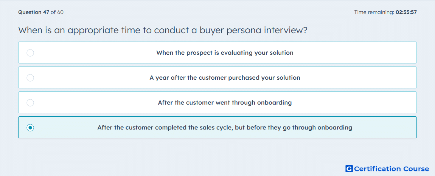Select radio for prospect evaluating your solution
This screenshot has width=435, height=176.
click(30, 52)
